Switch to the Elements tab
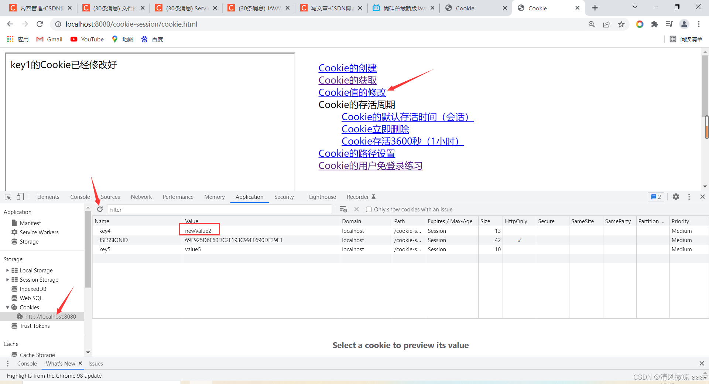Screen dimensions: 709x384 pos(48,197)
